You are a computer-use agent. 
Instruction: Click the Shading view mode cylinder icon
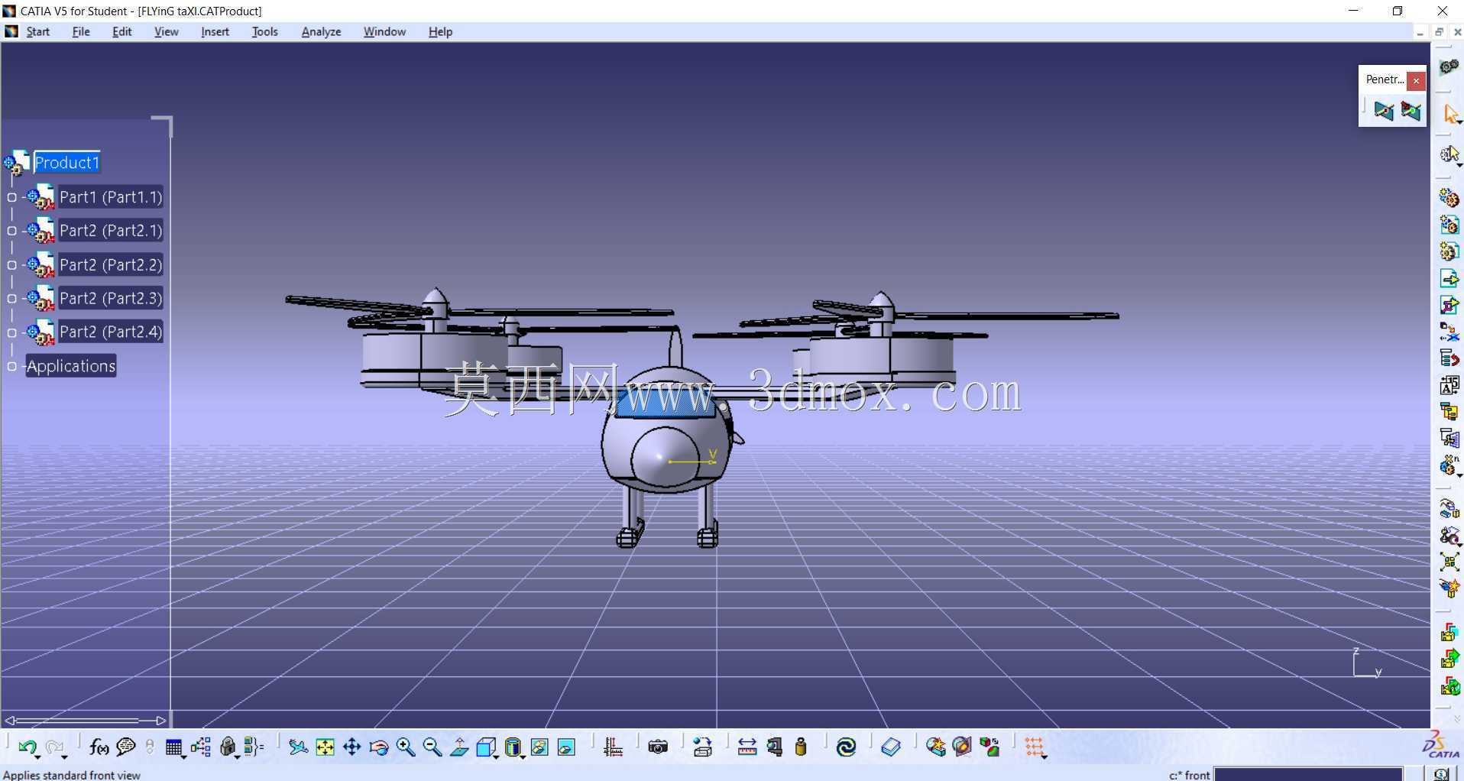pos(513,747)
